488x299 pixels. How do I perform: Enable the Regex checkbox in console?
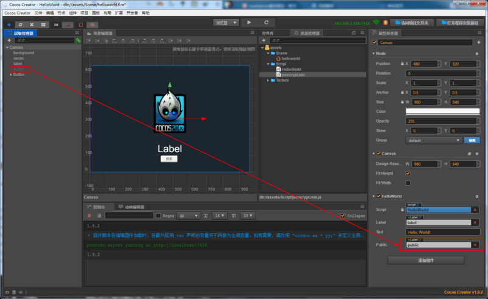click(x=158, y=216)
